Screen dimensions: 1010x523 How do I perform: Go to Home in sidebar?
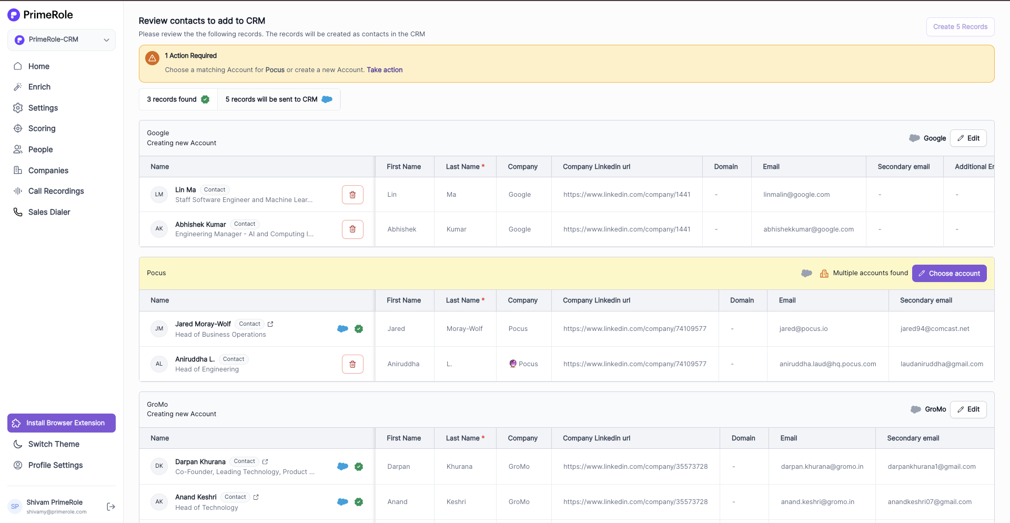(39, 66)
